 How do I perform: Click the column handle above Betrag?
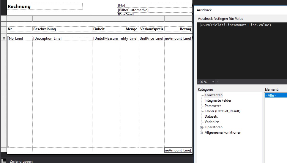click(179, 18)
